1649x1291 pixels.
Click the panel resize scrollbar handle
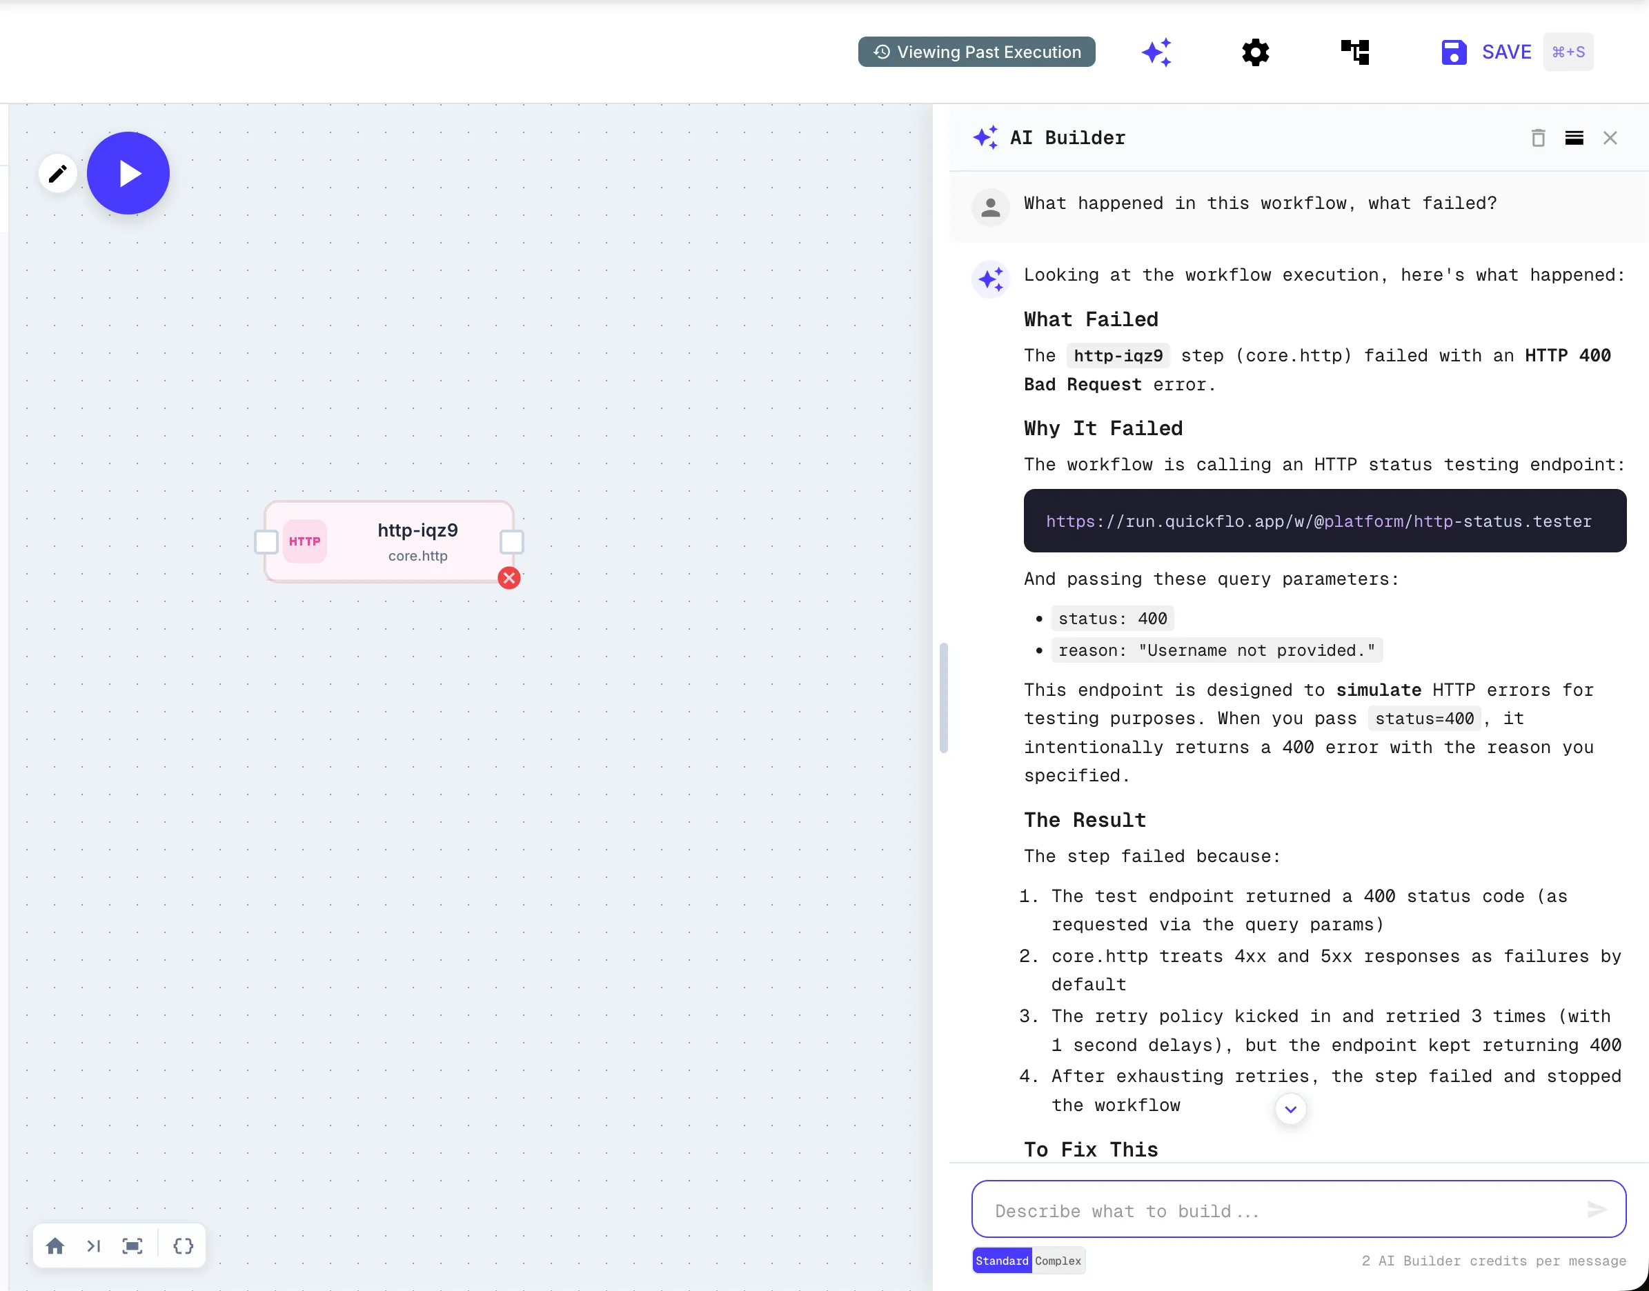click(944, 698)
